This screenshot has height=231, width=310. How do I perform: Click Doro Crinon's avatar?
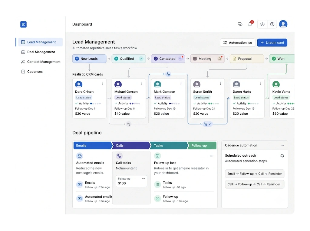pos(79,85)
